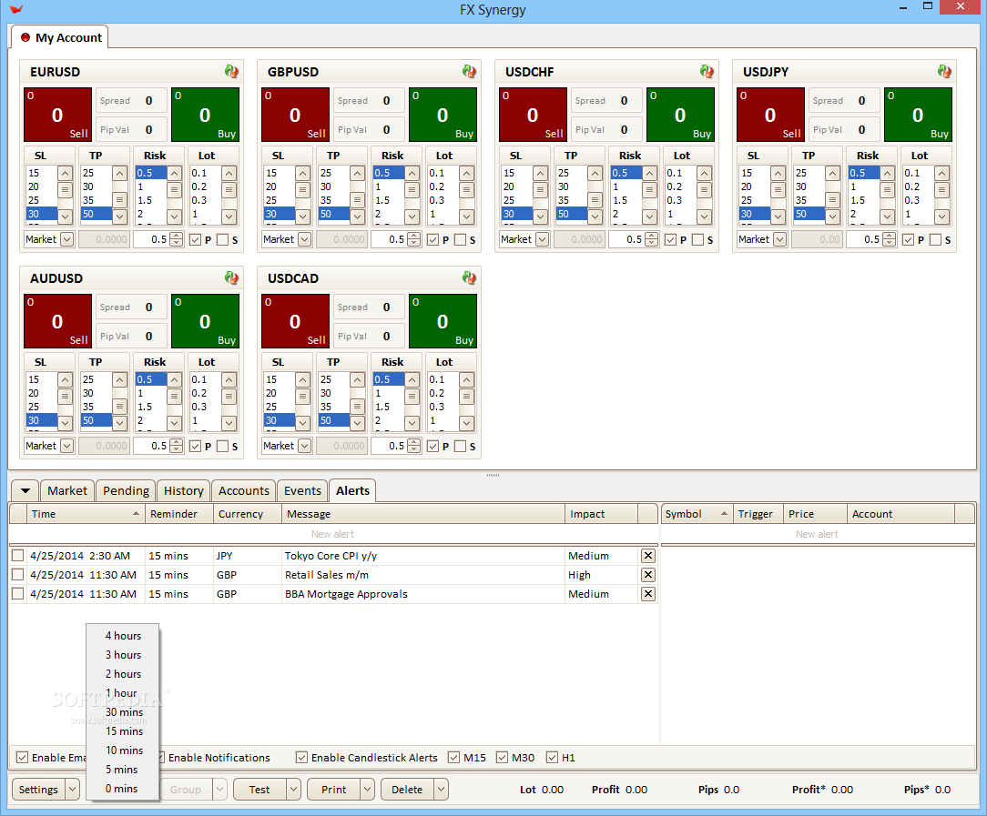The height and width of the screenshot is (816, 987).
Task: Click the EURUSD SL list down arrow
Action: point(66,217)
